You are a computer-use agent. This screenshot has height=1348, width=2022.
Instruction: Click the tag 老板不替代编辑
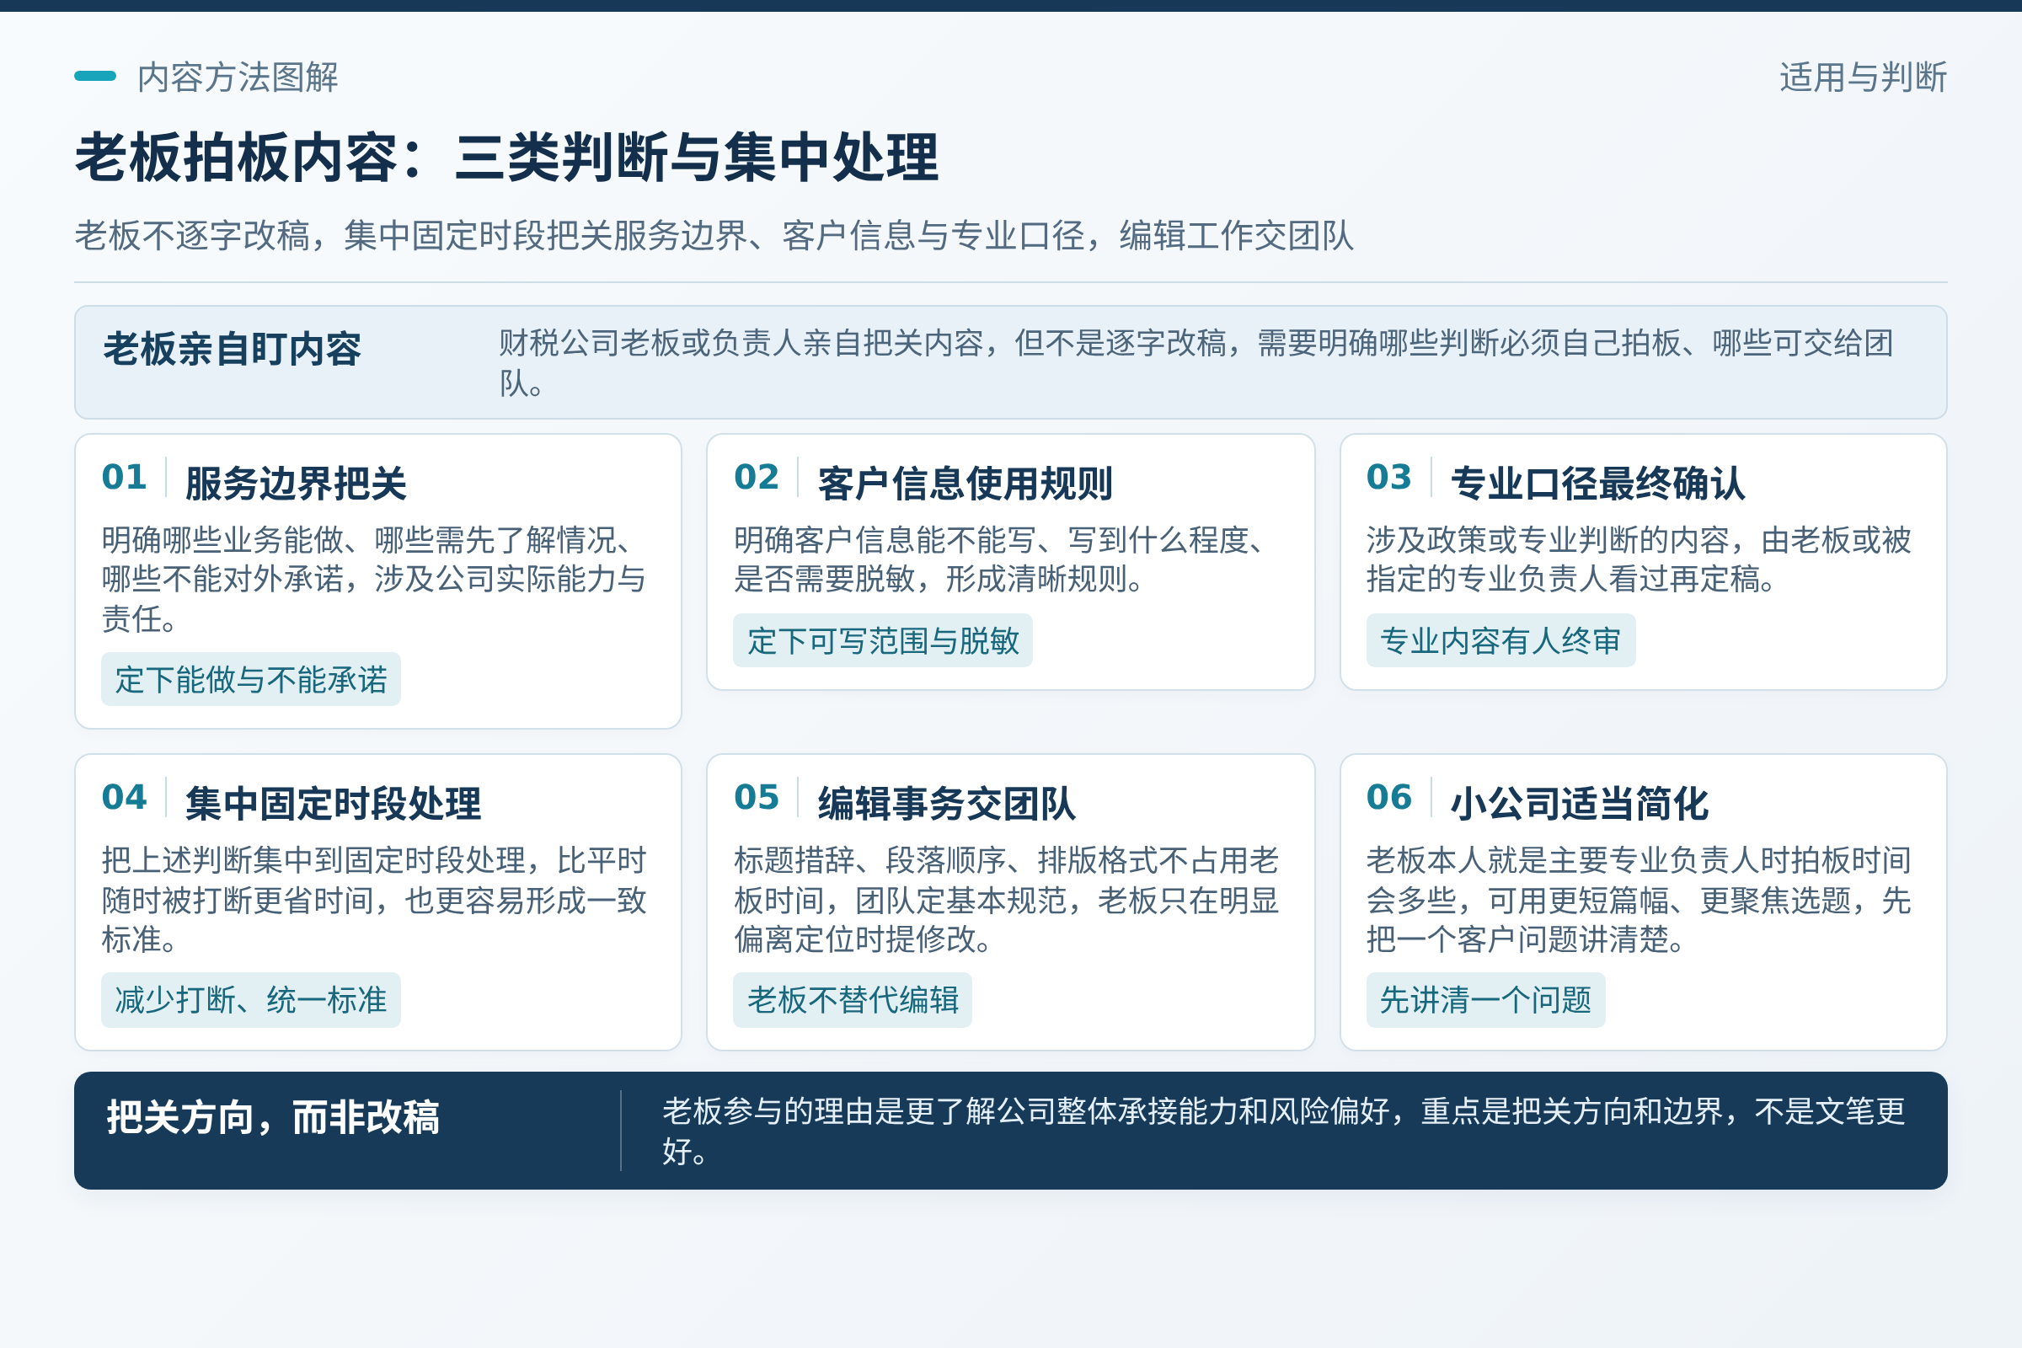853,1000
